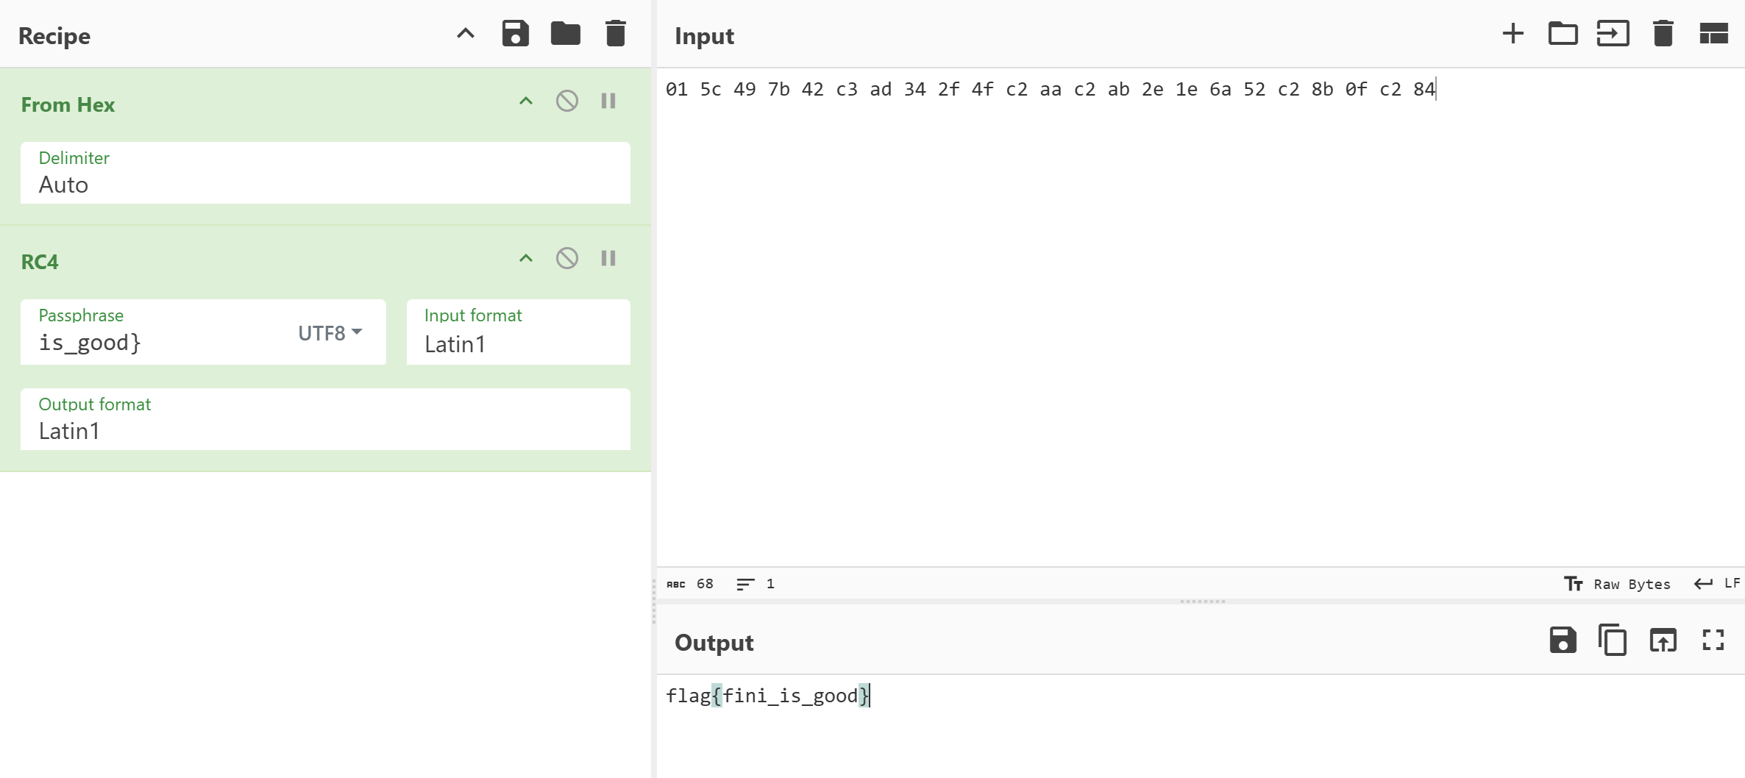
Task: Pause at the RC4 operation breakpoint
Action: coord(608,259)
